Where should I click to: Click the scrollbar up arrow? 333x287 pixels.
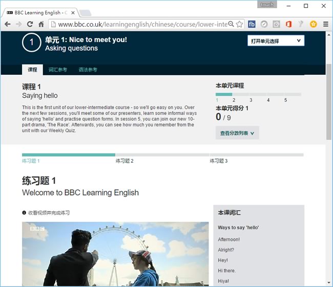click(329, 35)
